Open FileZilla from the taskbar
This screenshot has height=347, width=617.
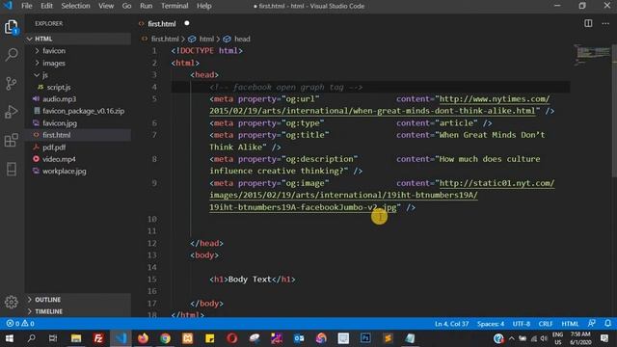click(x=98, y=338)
